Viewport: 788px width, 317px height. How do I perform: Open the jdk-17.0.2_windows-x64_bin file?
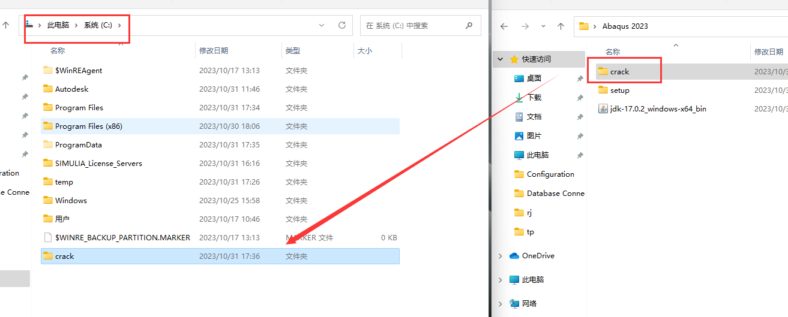point(658,109)
